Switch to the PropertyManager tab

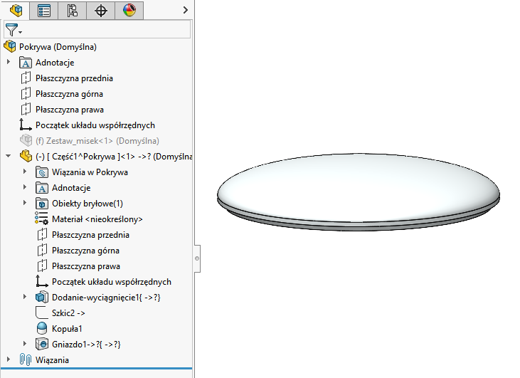[x=43, y=10]
